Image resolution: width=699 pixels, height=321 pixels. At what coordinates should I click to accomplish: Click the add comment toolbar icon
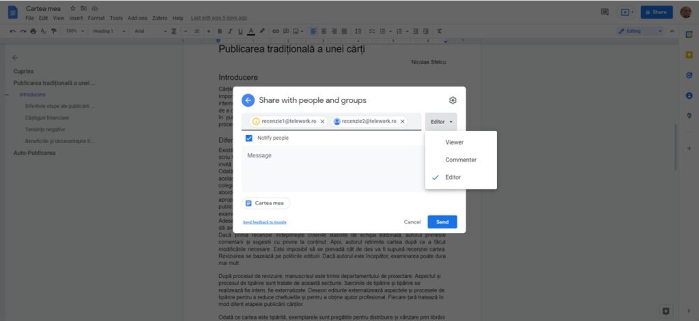(286, 31)
